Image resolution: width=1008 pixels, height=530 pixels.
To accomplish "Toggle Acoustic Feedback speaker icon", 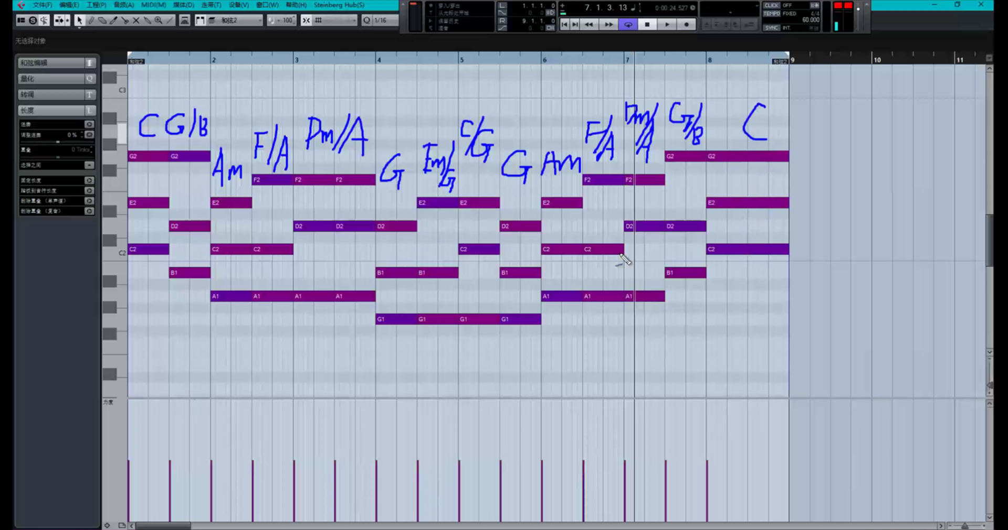I will [44, 20].
